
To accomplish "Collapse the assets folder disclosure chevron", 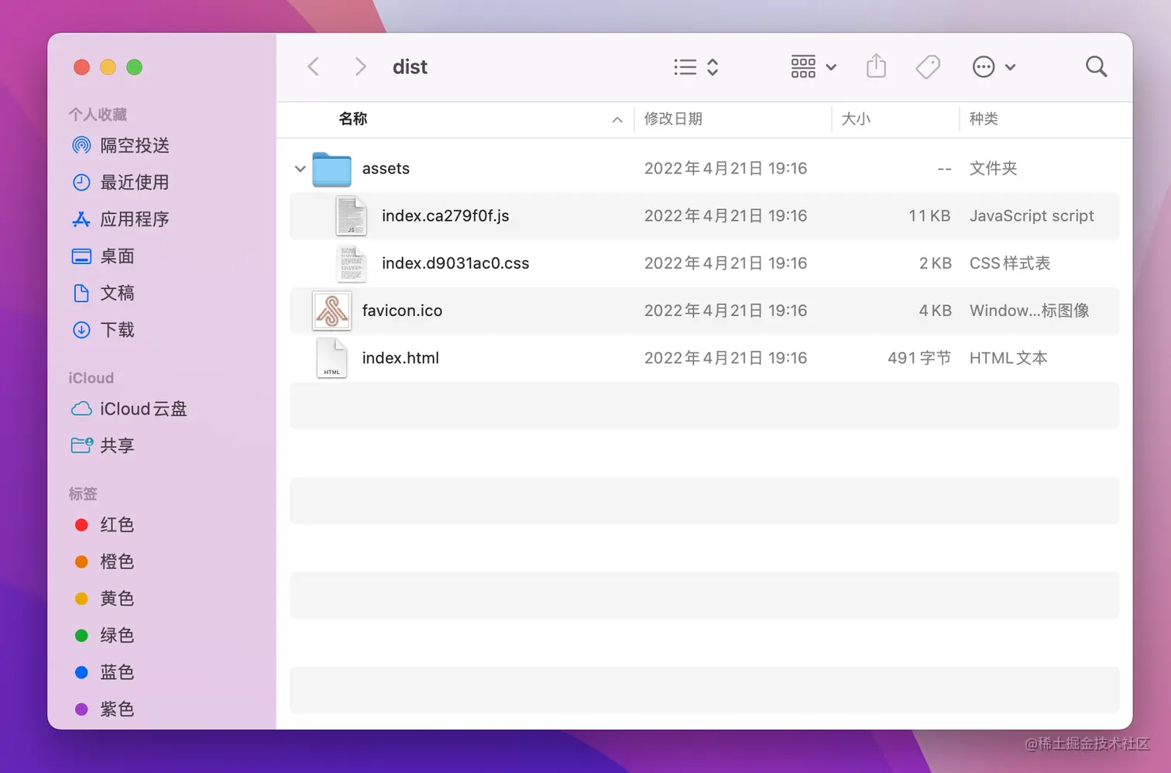I will click(x=300, y=169).
